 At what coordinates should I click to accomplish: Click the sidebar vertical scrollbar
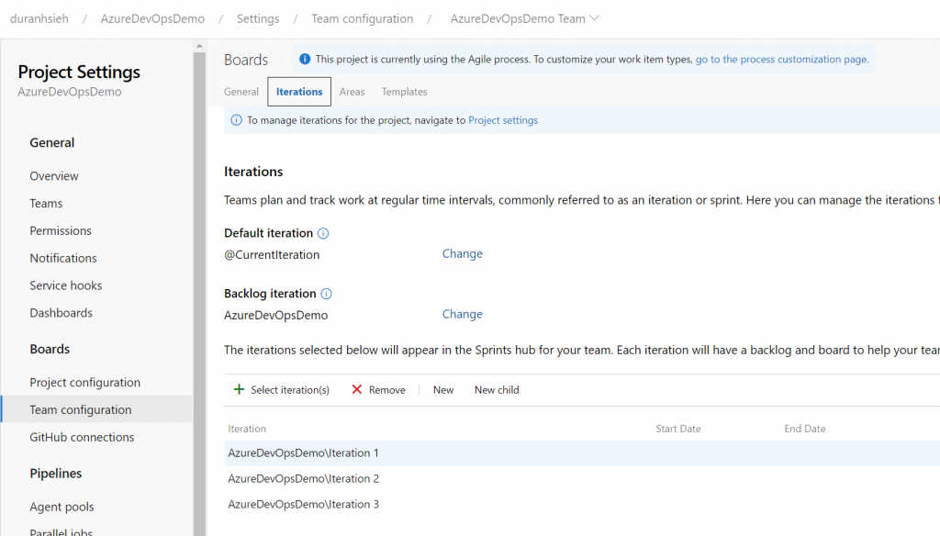point(199,275)
